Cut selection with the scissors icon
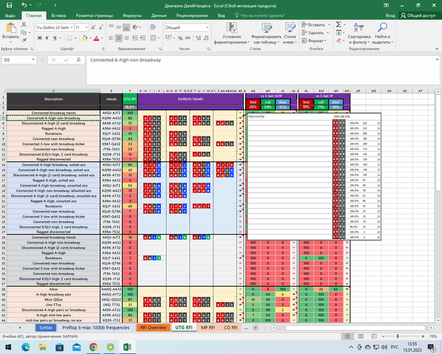This screenshot has height=354, width=442. click(x=24, y=25)
